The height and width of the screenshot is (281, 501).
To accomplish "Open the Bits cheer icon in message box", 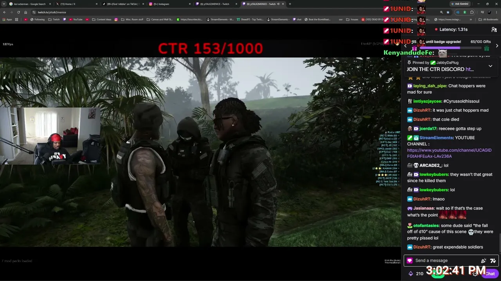I will click(x=484, y=261).
